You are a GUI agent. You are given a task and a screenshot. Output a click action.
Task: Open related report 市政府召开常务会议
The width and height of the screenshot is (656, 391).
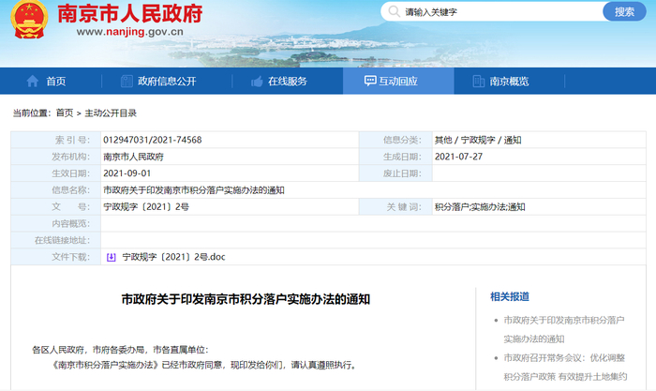click(x=565, y=368)
